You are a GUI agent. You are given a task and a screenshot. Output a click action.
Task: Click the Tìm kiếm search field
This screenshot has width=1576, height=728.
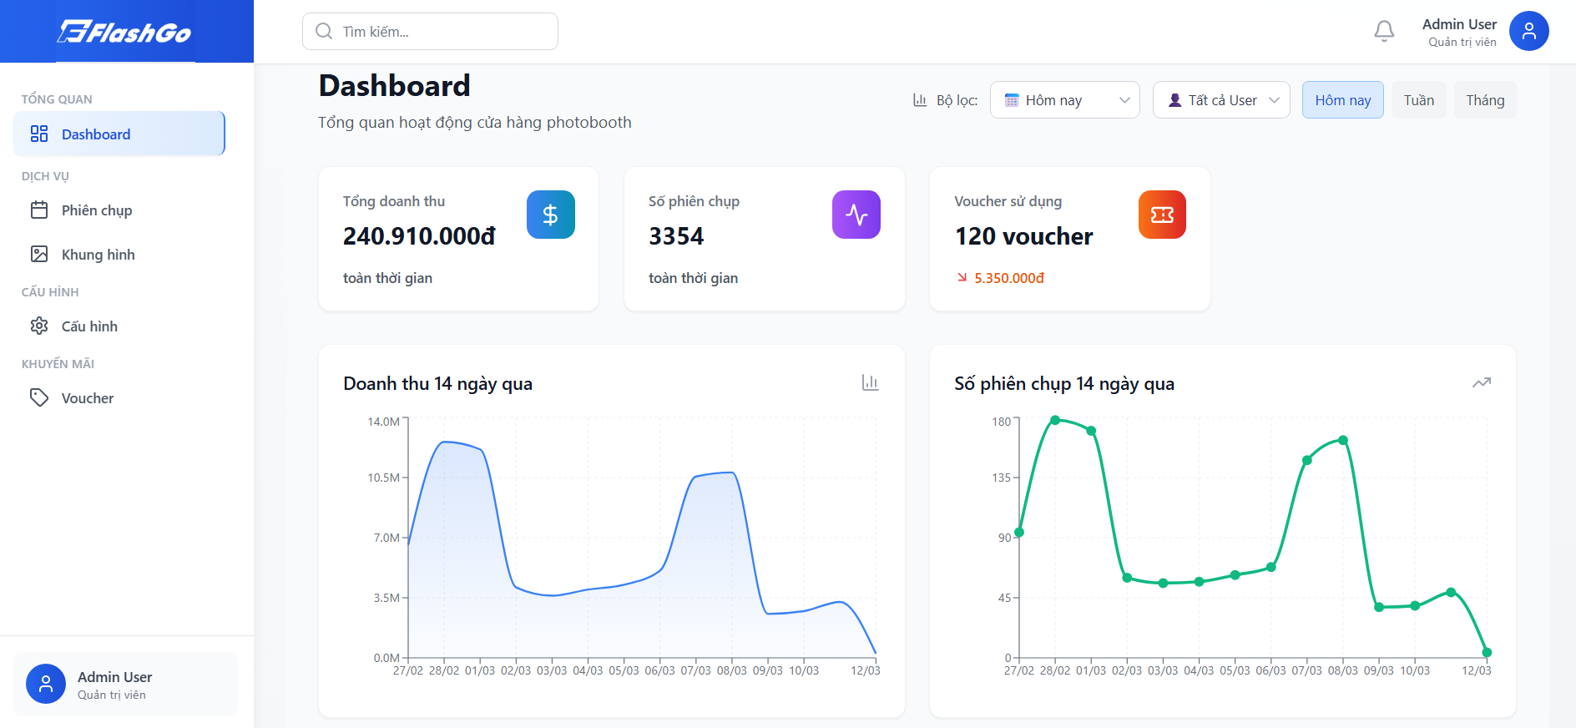[430, 32]
